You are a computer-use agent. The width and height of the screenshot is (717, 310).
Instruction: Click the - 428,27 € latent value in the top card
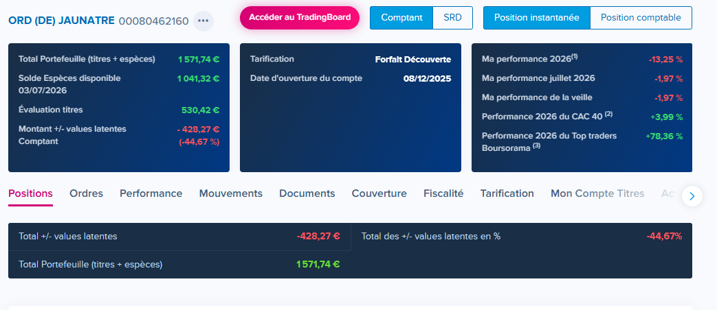coord(198,130)
